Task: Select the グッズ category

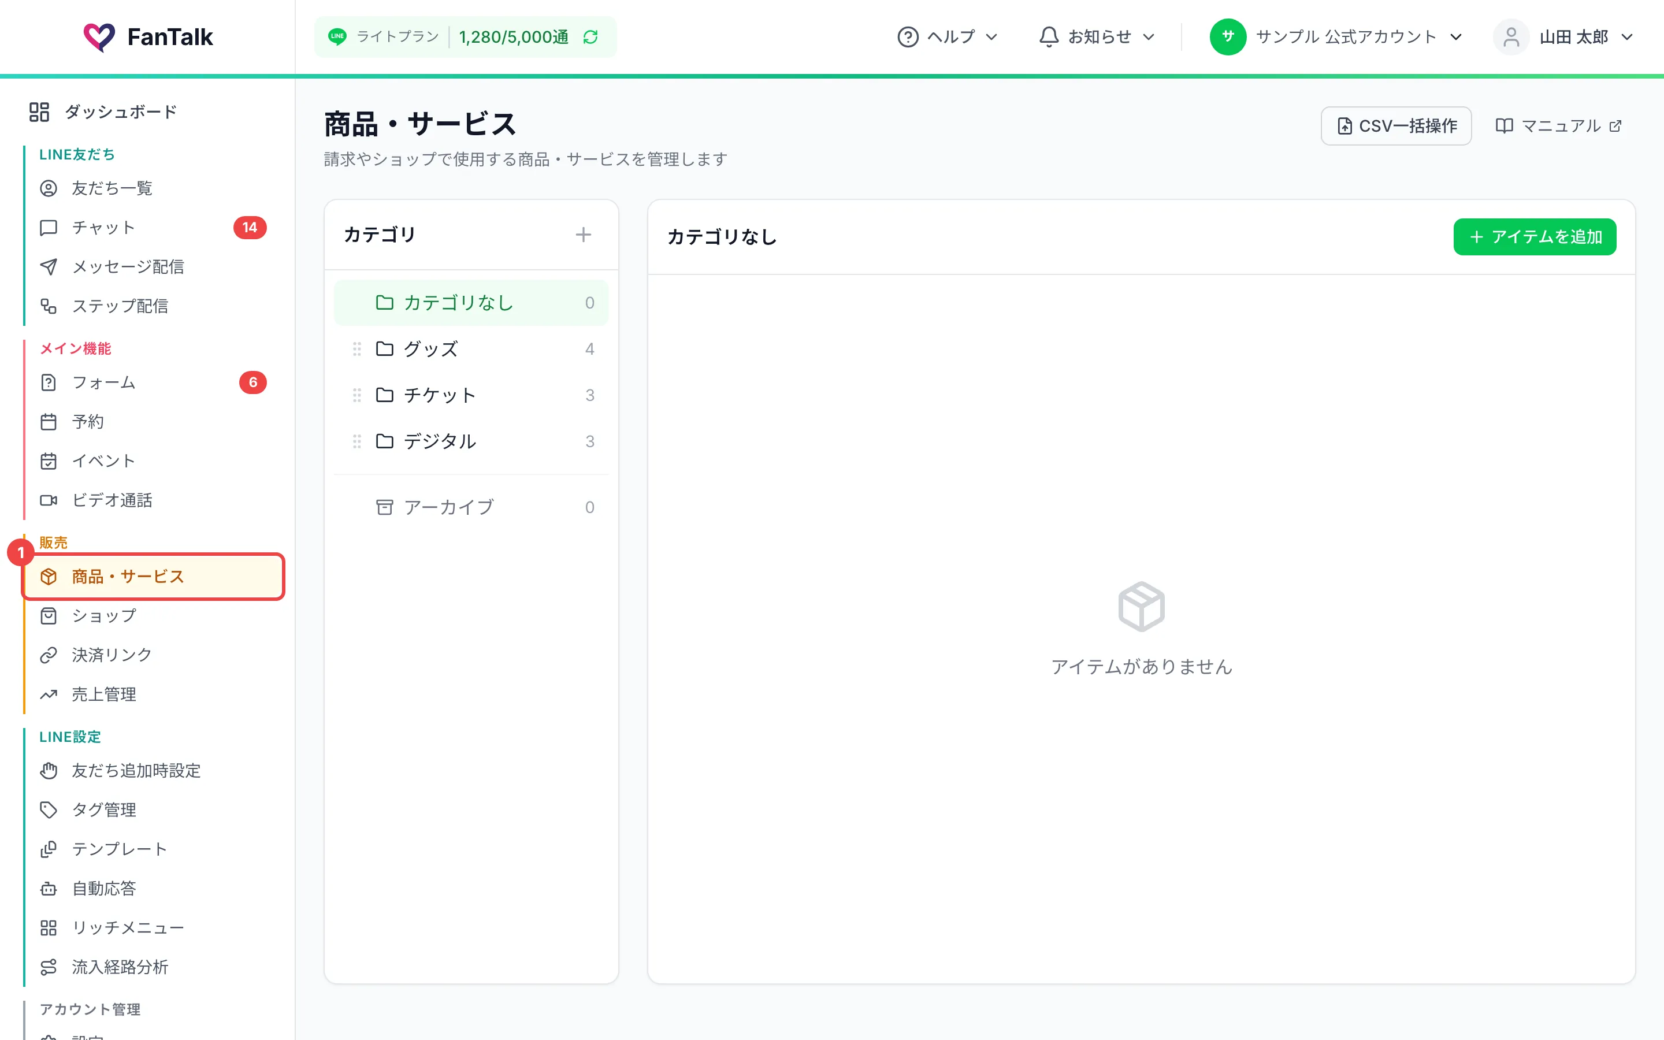Action: coord(471,349)
